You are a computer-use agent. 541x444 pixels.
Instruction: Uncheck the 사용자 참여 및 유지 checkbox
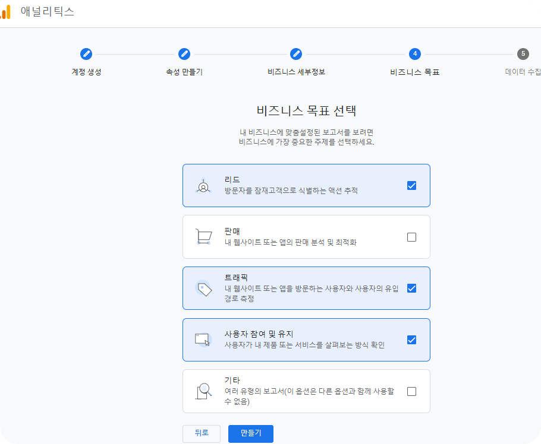click(411, 340)
